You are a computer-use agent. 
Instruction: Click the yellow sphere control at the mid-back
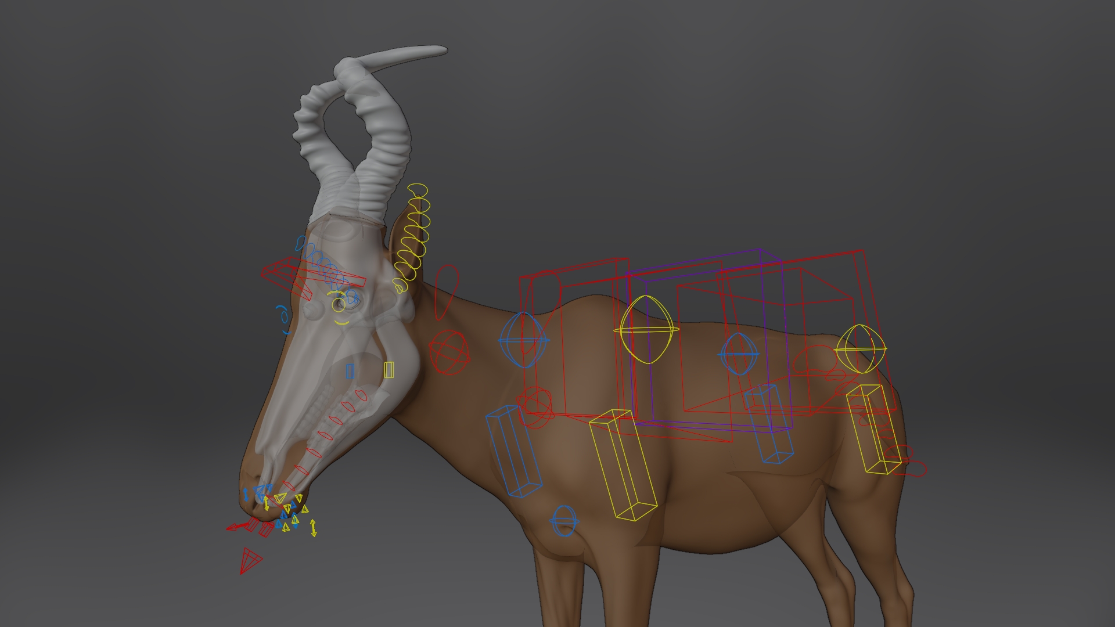(x=646, y=330)
